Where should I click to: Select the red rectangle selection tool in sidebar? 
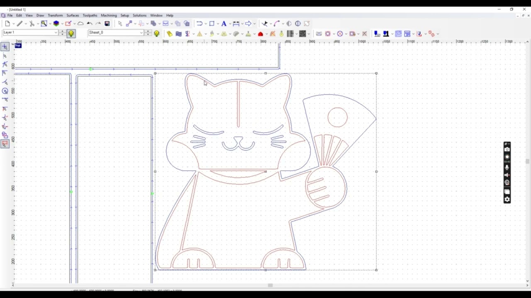pos(5,144)
